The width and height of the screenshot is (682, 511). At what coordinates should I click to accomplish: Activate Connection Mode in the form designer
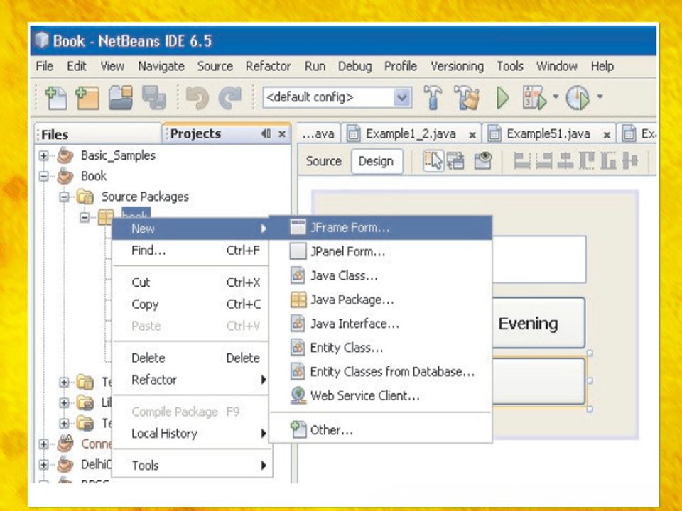[x=455, y=161]
